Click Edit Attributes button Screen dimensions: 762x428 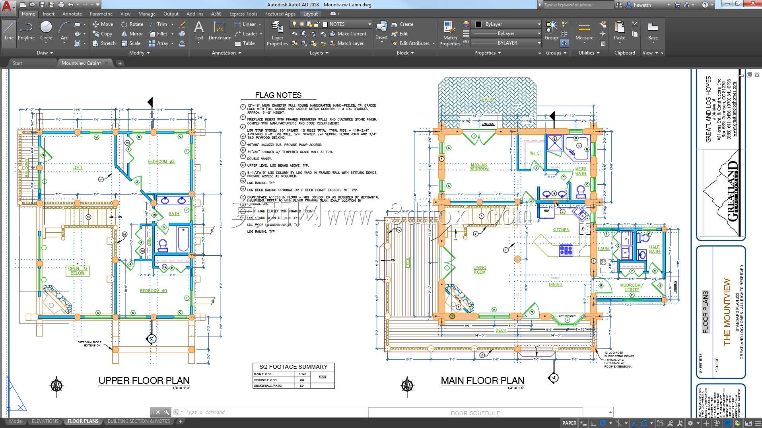point(411,43)
